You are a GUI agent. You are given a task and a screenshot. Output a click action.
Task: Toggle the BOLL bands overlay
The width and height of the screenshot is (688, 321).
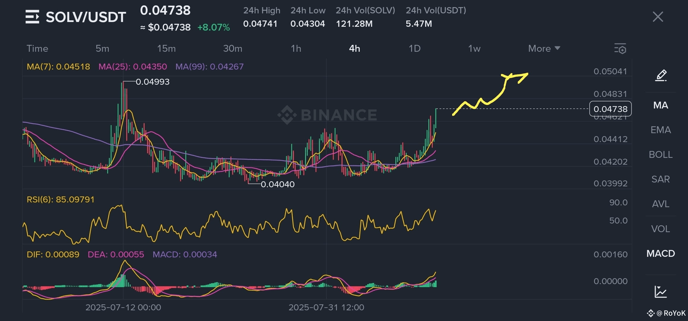click(660, 154)
